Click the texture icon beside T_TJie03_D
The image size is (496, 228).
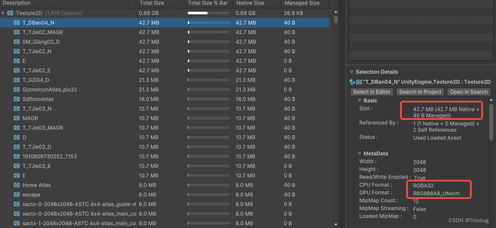pos(17,147)
